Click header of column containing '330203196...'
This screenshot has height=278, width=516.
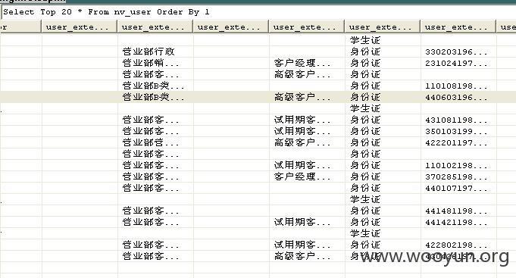(458, 27)
